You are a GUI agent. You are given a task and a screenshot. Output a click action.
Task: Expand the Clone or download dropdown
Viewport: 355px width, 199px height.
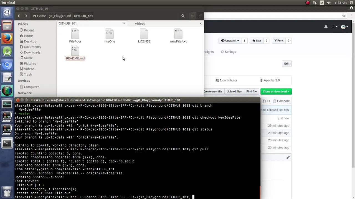[276, 91]
